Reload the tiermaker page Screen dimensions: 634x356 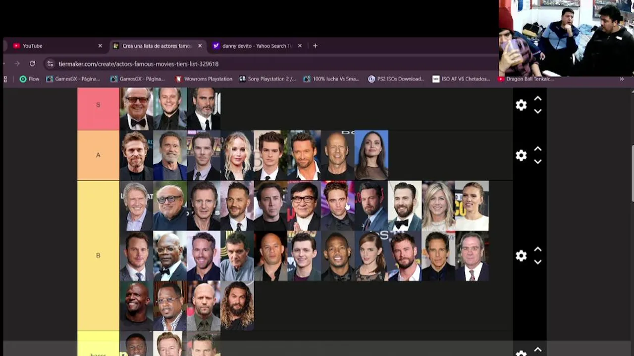pyautogui.click(x=32, y=63)
